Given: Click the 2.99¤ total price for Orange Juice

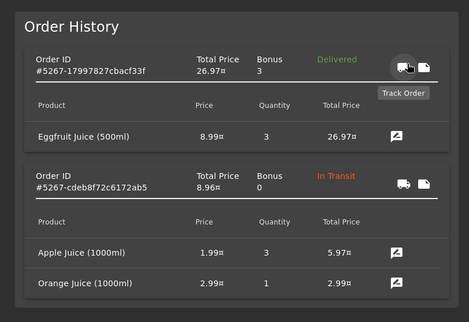Looking at the screenshot, I should (339, 283).
